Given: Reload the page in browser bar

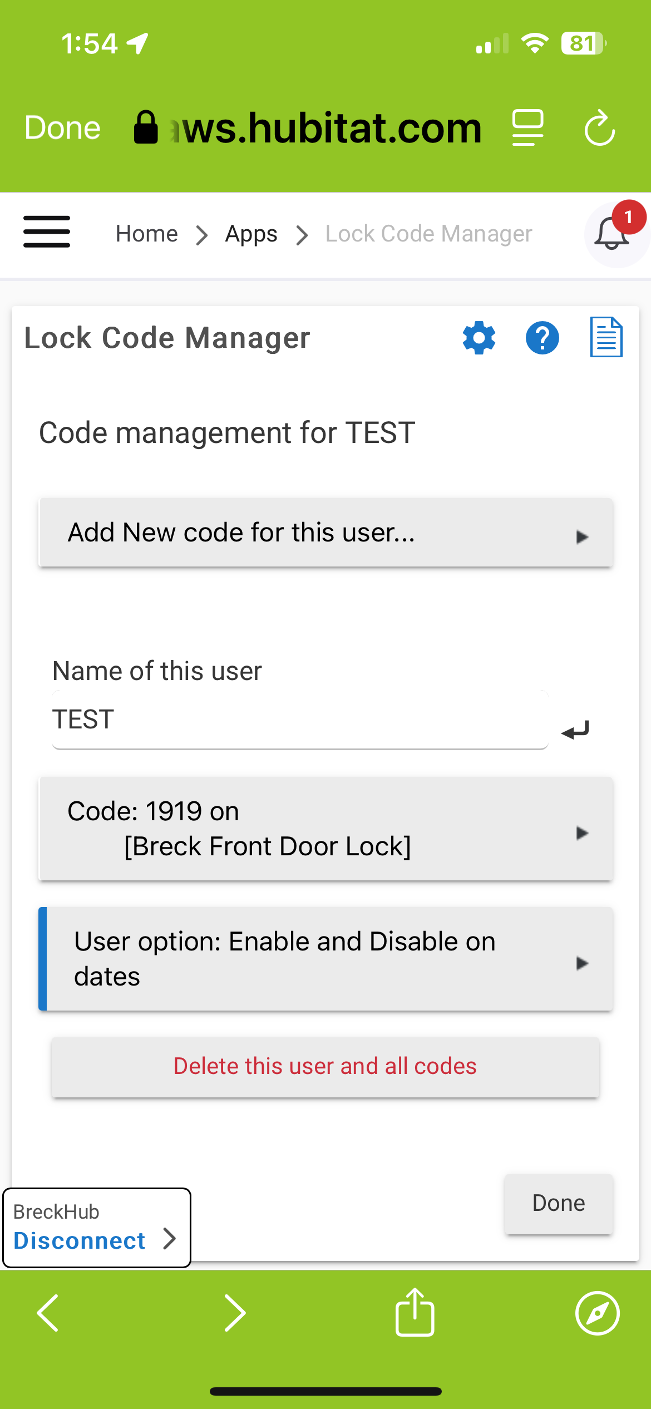Looking at the screenshot, I should [x=600, y=128].
